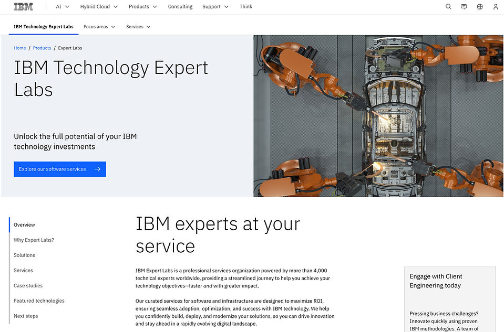
Task: Open the Hybrid Cloud top menu item
Action: (95, 6)
